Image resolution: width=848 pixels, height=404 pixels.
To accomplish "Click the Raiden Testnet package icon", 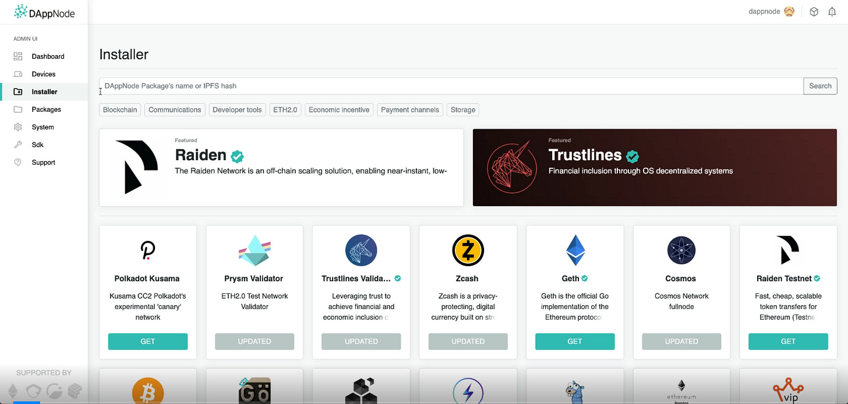I will click(788, 250).
